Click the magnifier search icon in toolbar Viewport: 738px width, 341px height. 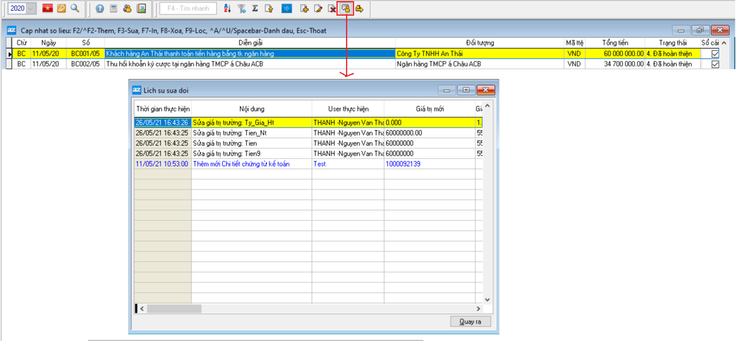75,8
